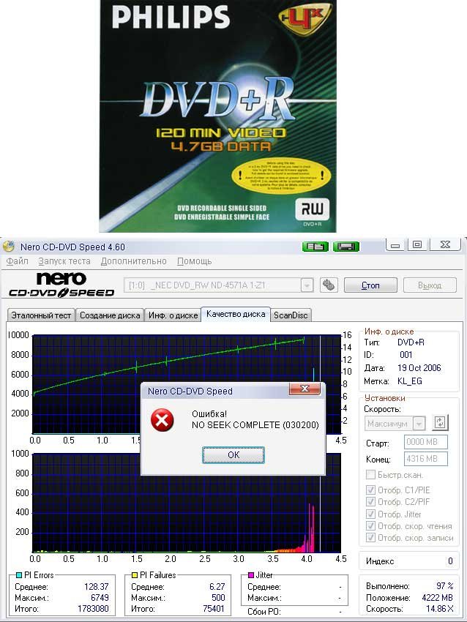467x622 pixels.
Task: Click the Индекс value 0
Action: pyautogui.click(x=450, y=561)
